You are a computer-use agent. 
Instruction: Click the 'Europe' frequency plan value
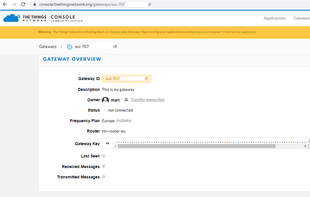click(x=108, y=121)
